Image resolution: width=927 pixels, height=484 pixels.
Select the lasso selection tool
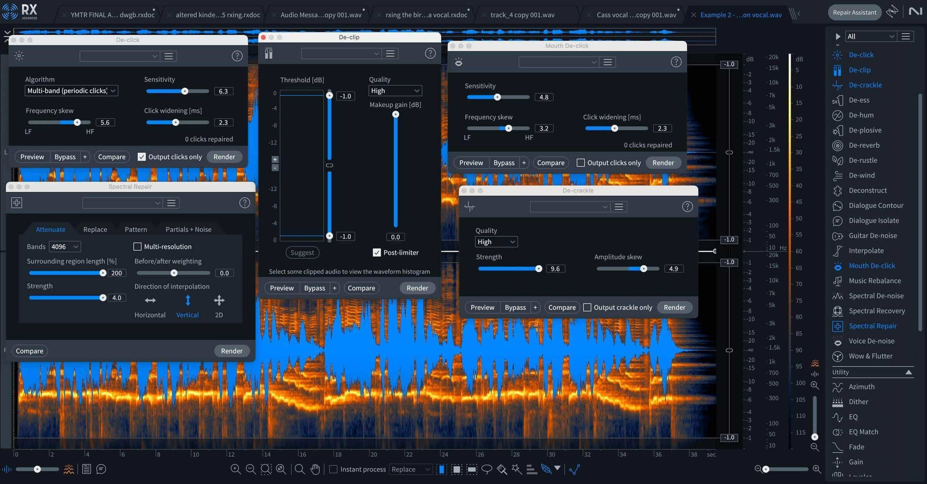[487, 469]
